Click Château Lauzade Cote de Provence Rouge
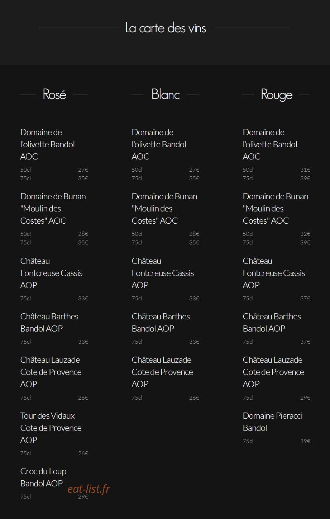This screenshot has height=519, width=330. [273, 372]
